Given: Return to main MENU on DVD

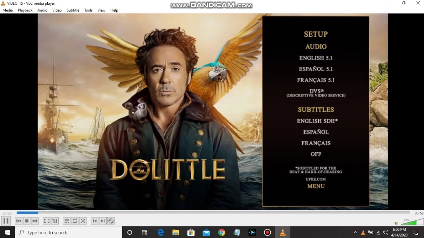Looking at the screenshot, I should (316, 186).
